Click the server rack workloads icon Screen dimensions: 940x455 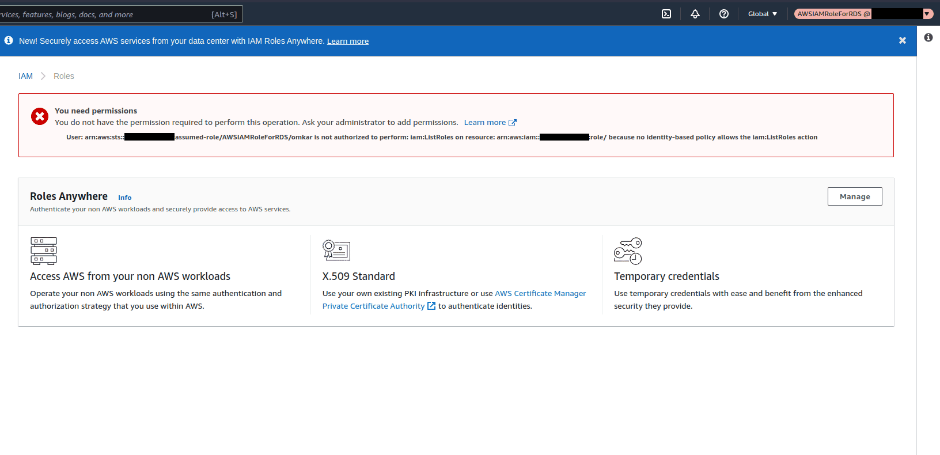point(44,251)
